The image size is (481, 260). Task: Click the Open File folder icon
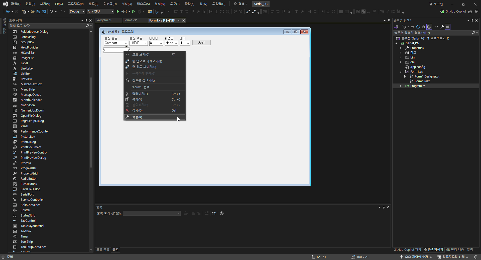pos(33,11)
